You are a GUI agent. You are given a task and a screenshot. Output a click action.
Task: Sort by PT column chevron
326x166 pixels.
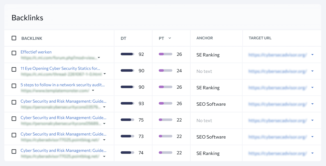(x=170, y=38)
